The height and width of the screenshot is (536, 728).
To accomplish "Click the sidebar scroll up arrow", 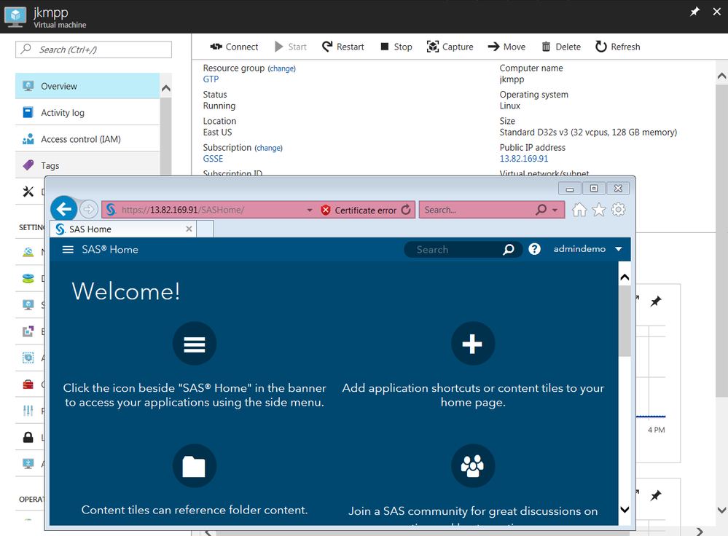I will [x=165, y=87].
